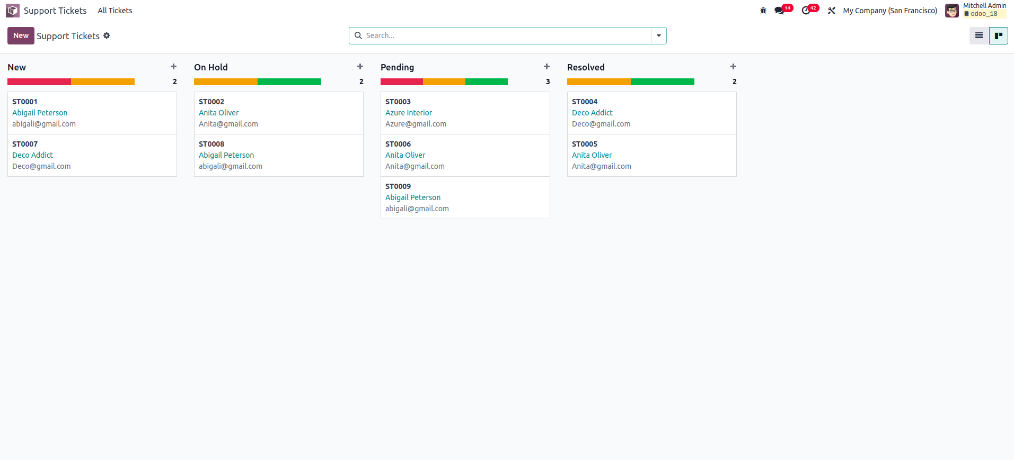Open settings gear next to Support Tickets
1014x460 pixels.
(x=107, y=35)
